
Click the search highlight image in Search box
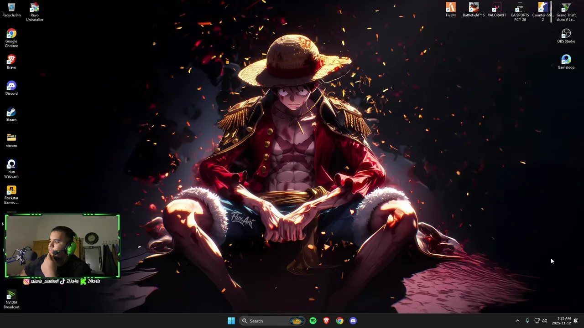[x=297, y=321]
